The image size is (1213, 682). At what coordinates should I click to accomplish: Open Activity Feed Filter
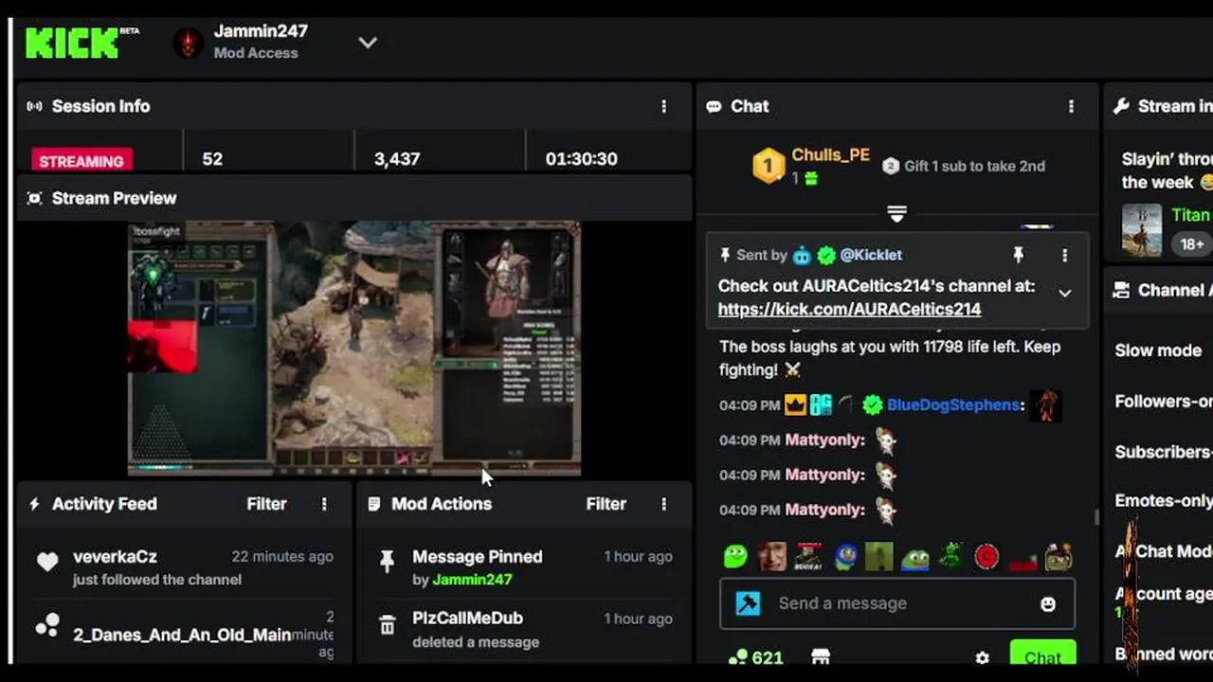click(x=266, y=504)
